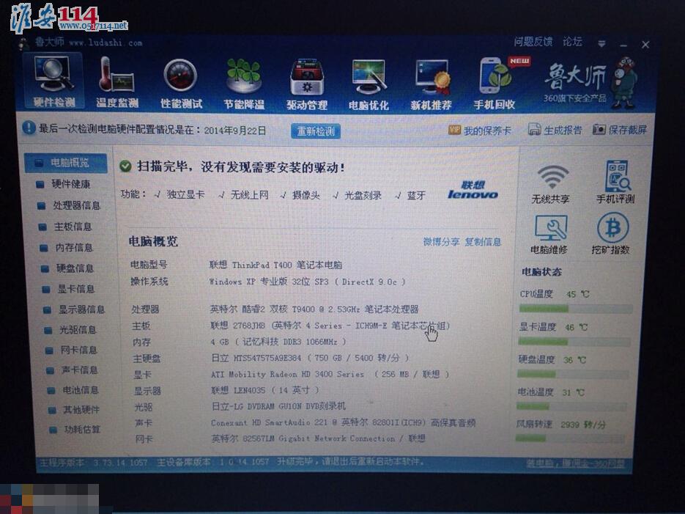
Task: Select 硬盘信息 in the left sidebar
Action: point(74,268)
